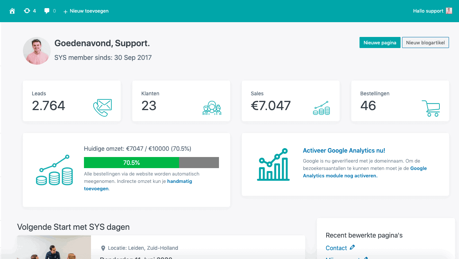Open the Hallo support account menu

pyautogui.click(x=433, y=11)
